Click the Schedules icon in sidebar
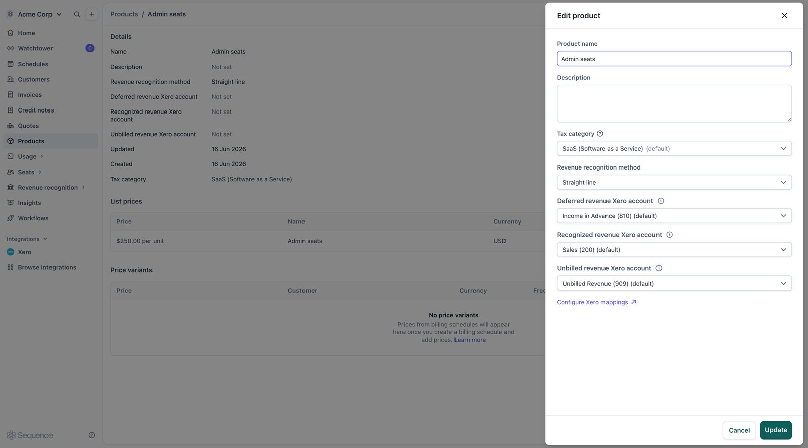The height and width of the screenshot is (448, 808). tap(11, 64)
